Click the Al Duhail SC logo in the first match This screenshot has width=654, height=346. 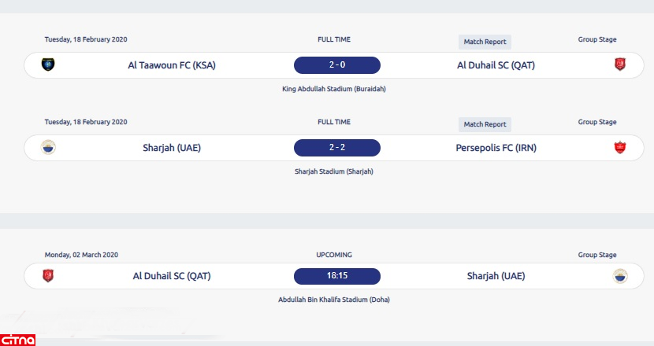[620, 64]
